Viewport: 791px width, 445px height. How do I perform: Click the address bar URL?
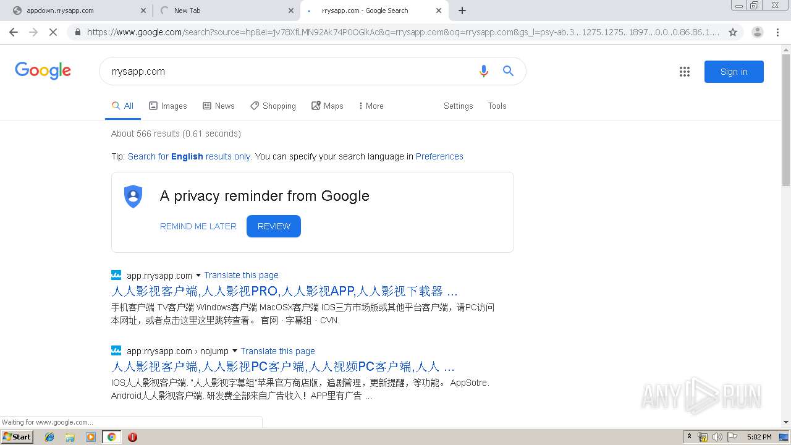tap(403, 32)
